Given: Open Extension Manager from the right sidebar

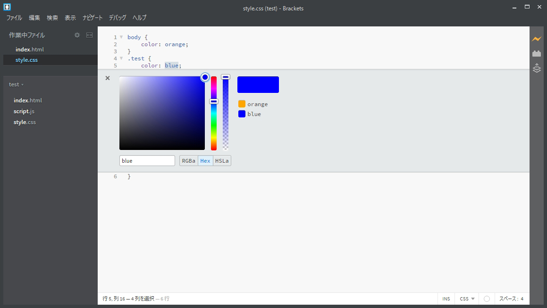Looking at the screenshot, I should click(537, 53).
